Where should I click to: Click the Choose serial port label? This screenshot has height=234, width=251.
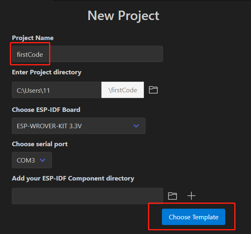pos(40,144)
